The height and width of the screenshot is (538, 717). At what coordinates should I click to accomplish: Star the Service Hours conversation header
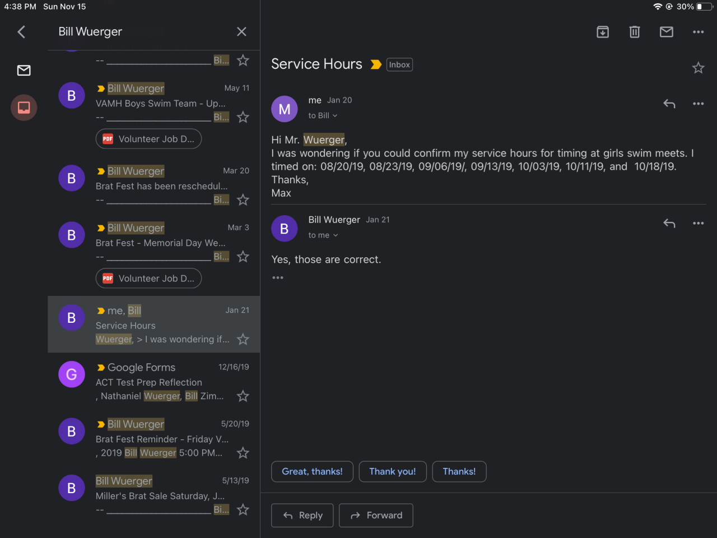[698, 68]
